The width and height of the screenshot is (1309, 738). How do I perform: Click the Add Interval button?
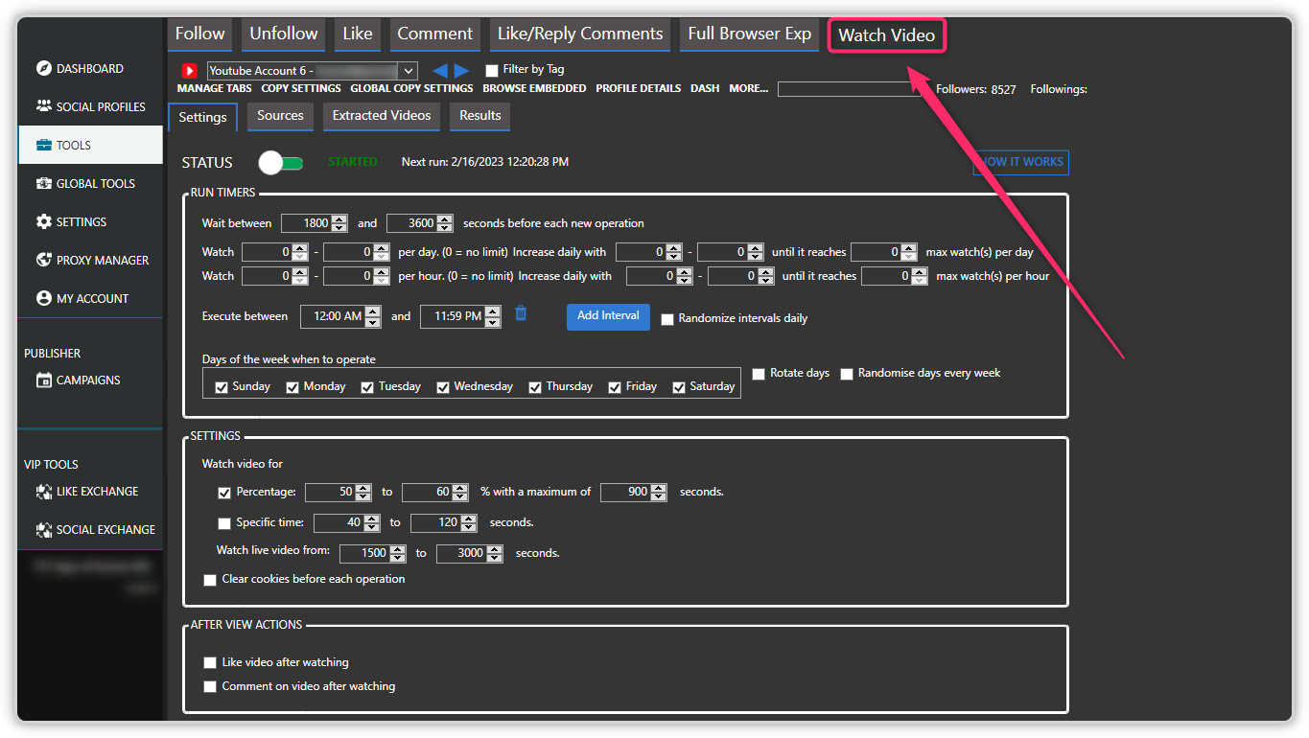(x=607, y=315)
